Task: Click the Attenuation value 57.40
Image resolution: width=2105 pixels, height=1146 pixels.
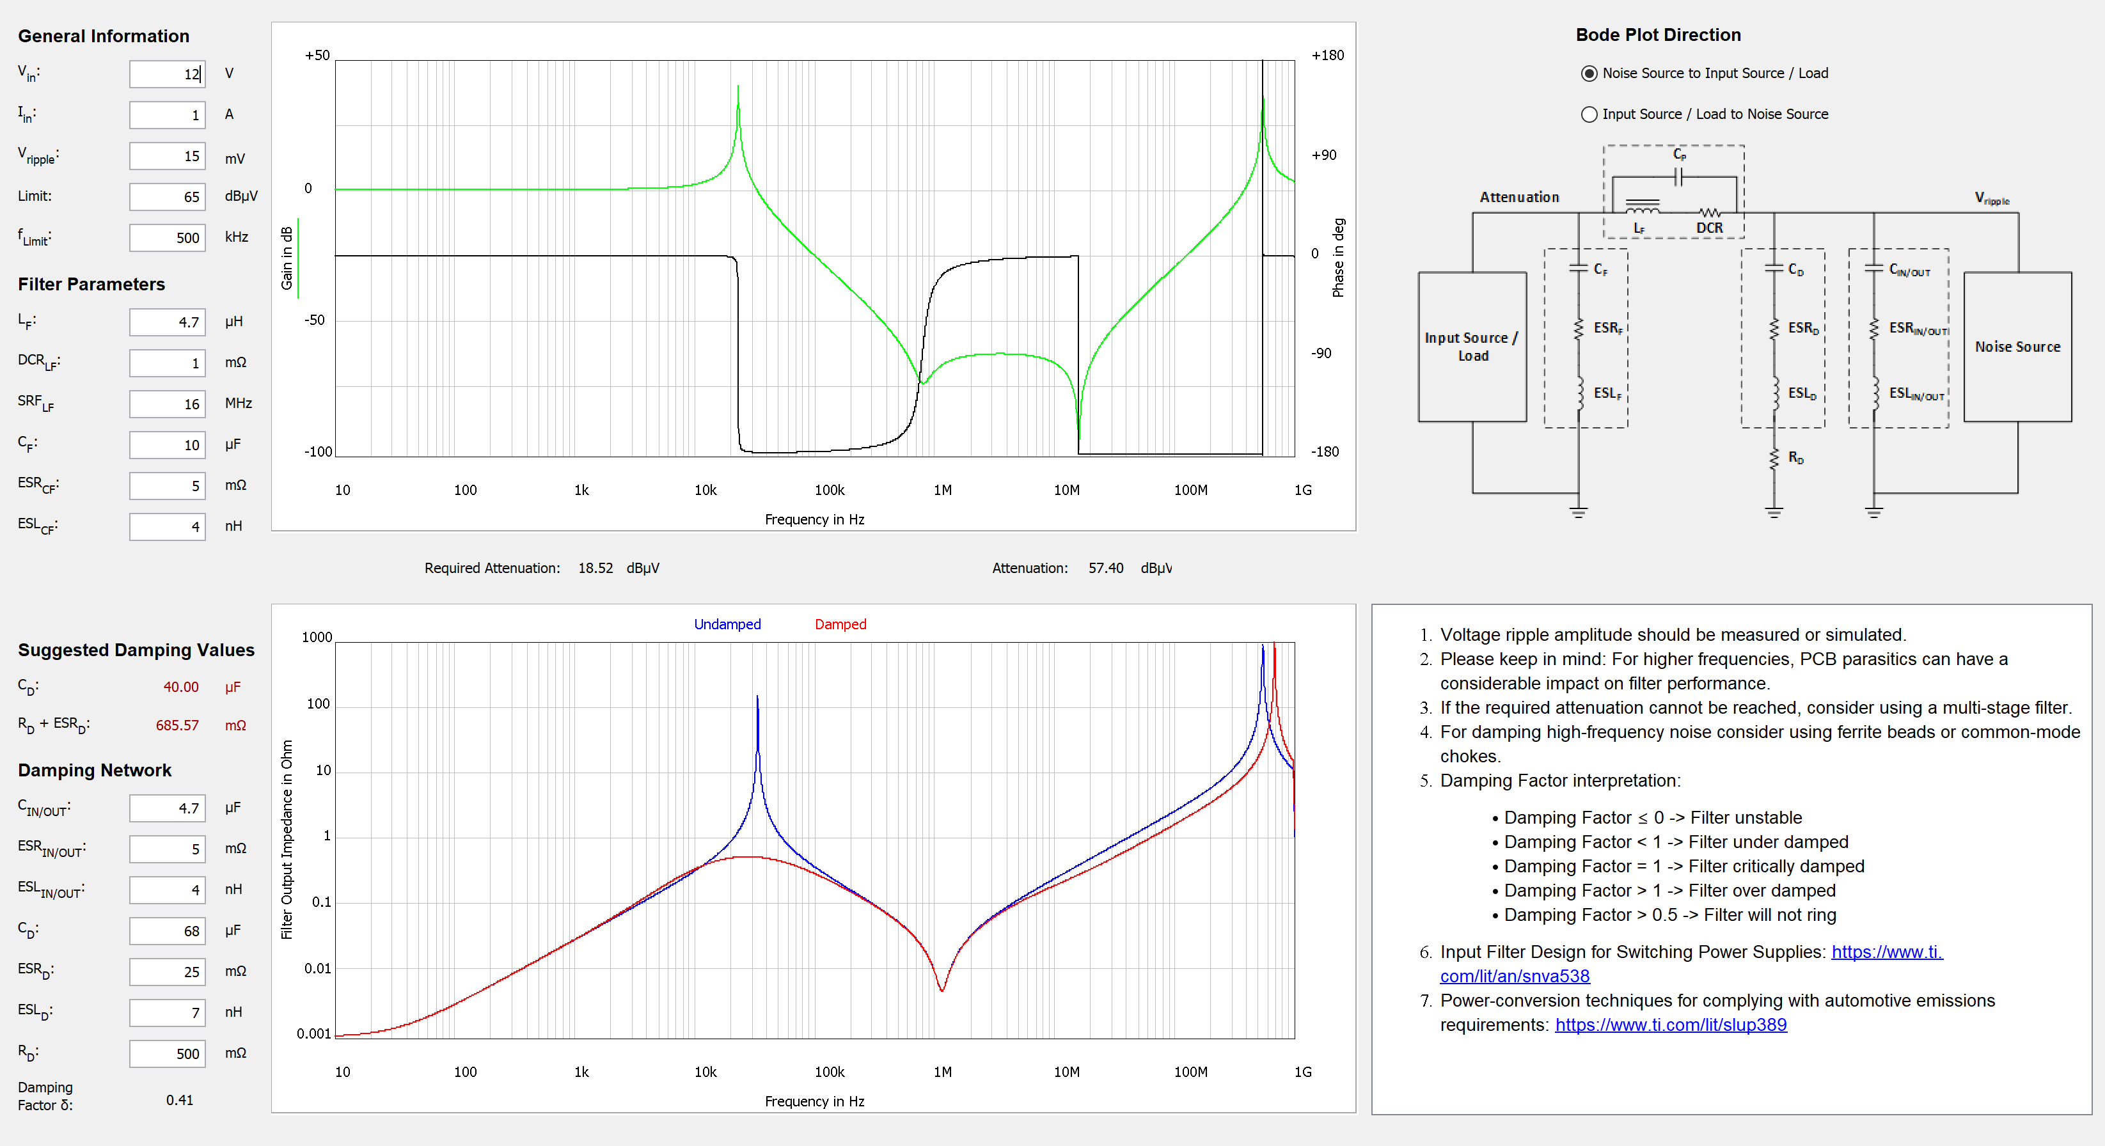Action: (1106, 568)
